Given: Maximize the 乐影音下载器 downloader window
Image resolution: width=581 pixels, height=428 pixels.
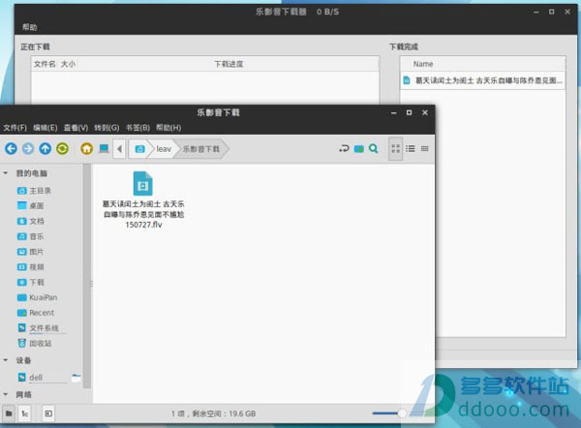Looking at the screenshot, I should (x=551, y=12).
